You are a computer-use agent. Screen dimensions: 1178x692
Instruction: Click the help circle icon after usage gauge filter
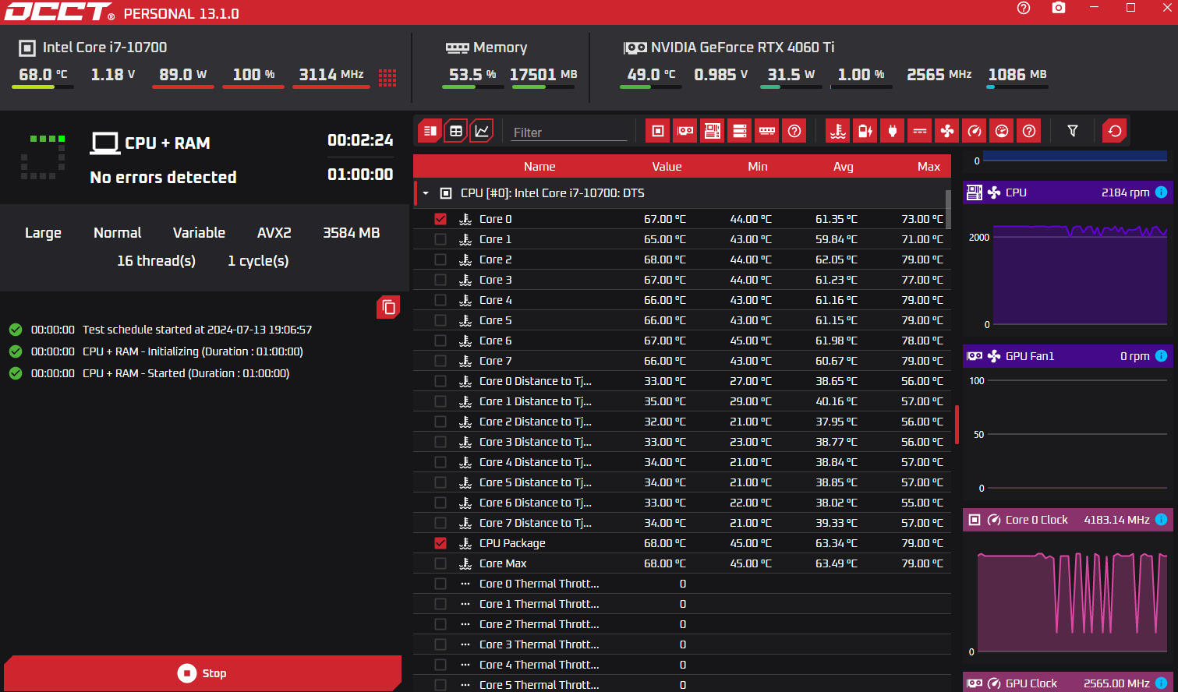click(x=1029, y=131)
